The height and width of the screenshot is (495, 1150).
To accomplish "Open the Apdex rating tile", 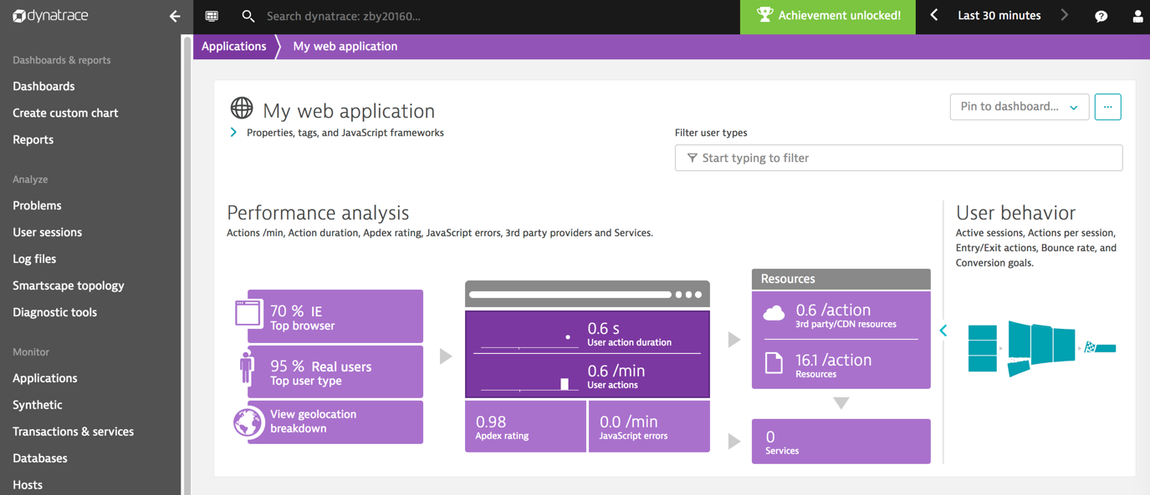I will [x=524, y=427].
